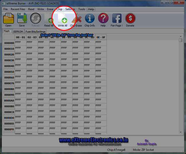Select row header 0000A0
The image size is (186, 154).
point(9,100)
